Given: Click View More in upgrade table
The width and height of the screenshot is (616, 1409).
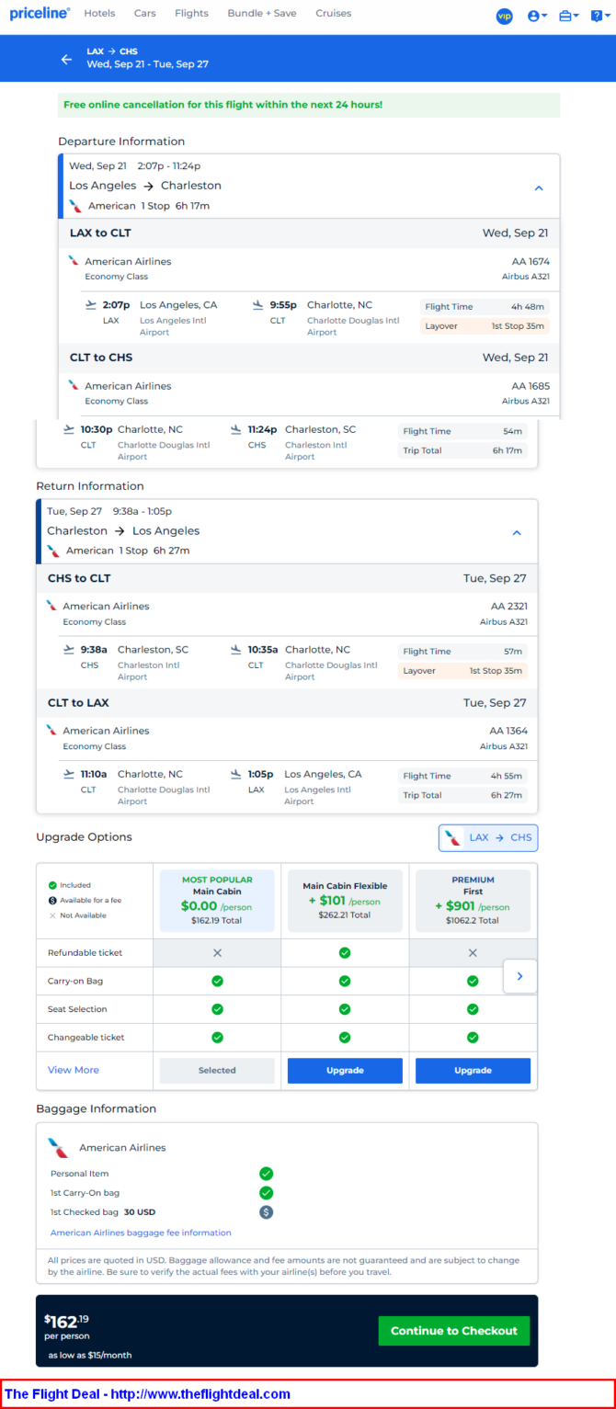Looking at the screenshot, I should (74, 1070).
